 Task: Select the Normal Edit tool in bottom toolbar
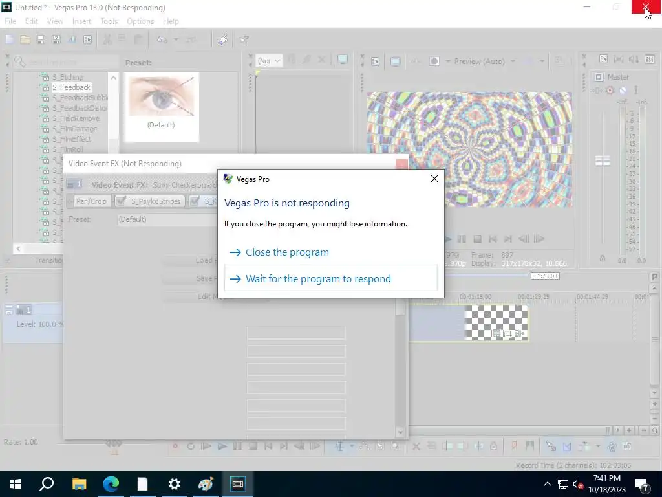[x=339, y=446]
